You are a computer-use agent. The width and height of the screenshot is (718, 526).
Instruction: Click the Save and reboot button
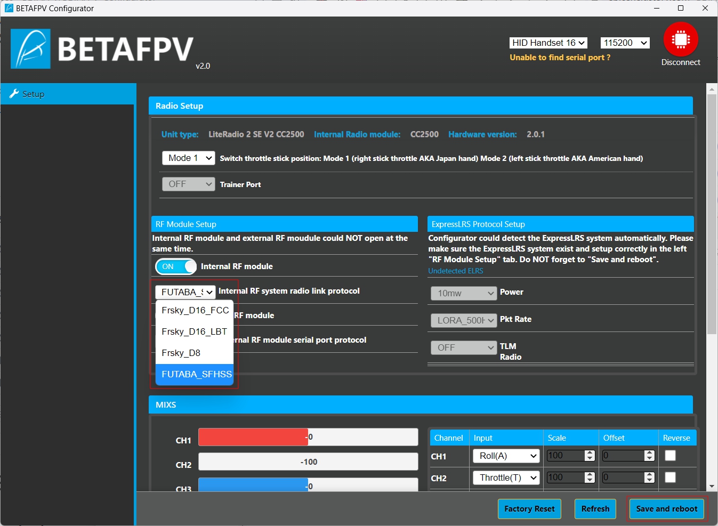click(x=666, y=509)
